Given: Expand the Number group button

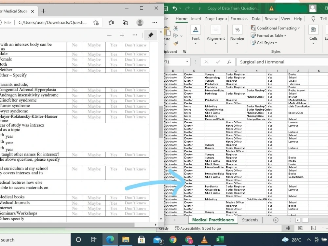Looking at the screenshot, I should click(237, 35).
